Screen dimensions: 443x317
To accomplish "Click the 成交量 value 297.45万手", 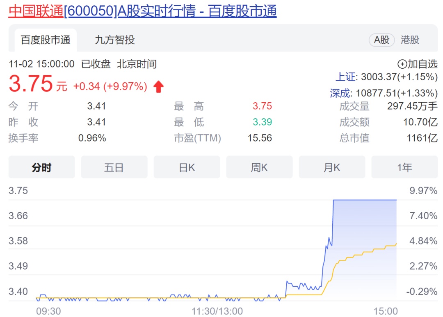I will pyautogui.click(x=412, y=106).
